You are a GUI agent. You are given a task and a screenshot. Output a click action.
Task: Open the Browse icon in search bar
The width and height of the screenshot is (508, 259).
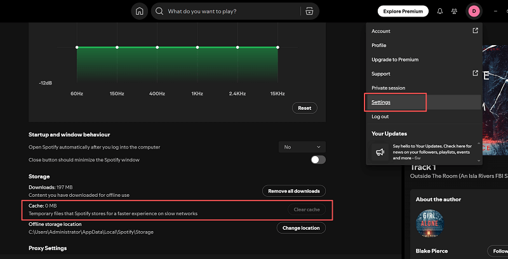[309, 11]
